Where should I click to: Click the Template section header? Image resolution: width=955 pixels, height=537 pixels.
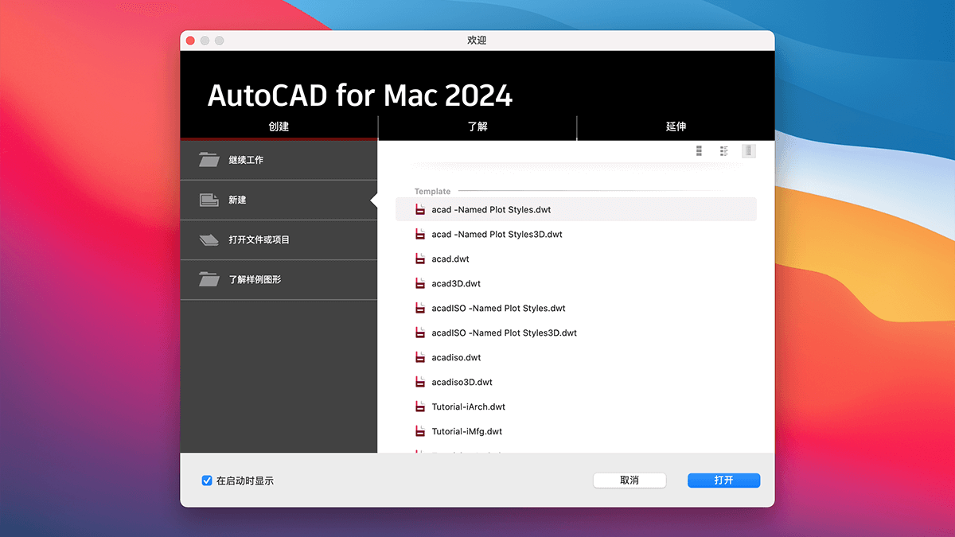point(432,192)
